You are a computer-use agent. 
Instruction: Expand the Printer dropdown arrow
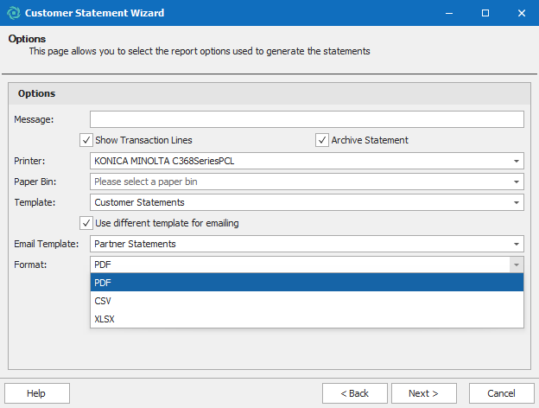tap(516, 161)
